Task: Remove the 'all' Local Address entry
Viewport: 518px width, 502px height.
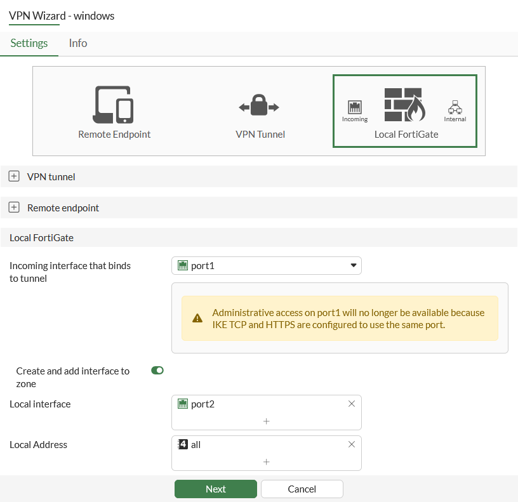Action: [x=352, y=444]
